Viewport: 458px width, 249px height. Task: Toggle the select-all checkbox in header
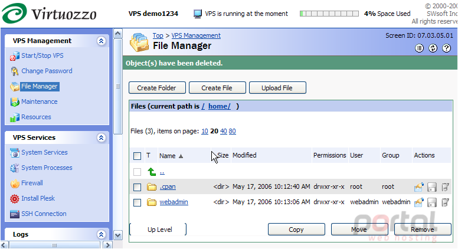pos(138,156)
